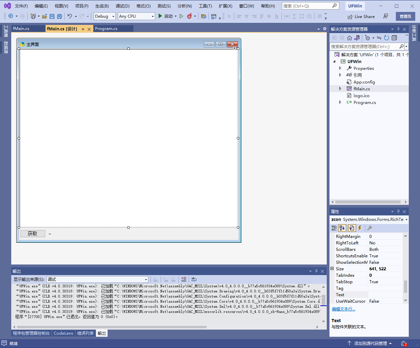Click the 获取 button on the form
Image resolution: width=420 pixels, height=348 pixels.
pyautogui.click(x=33, y=233)
